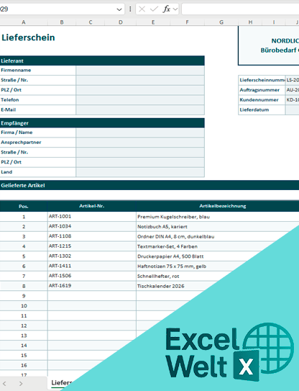The image size is (299, 391).
Task: Select column F header
Action: (187, 22)
